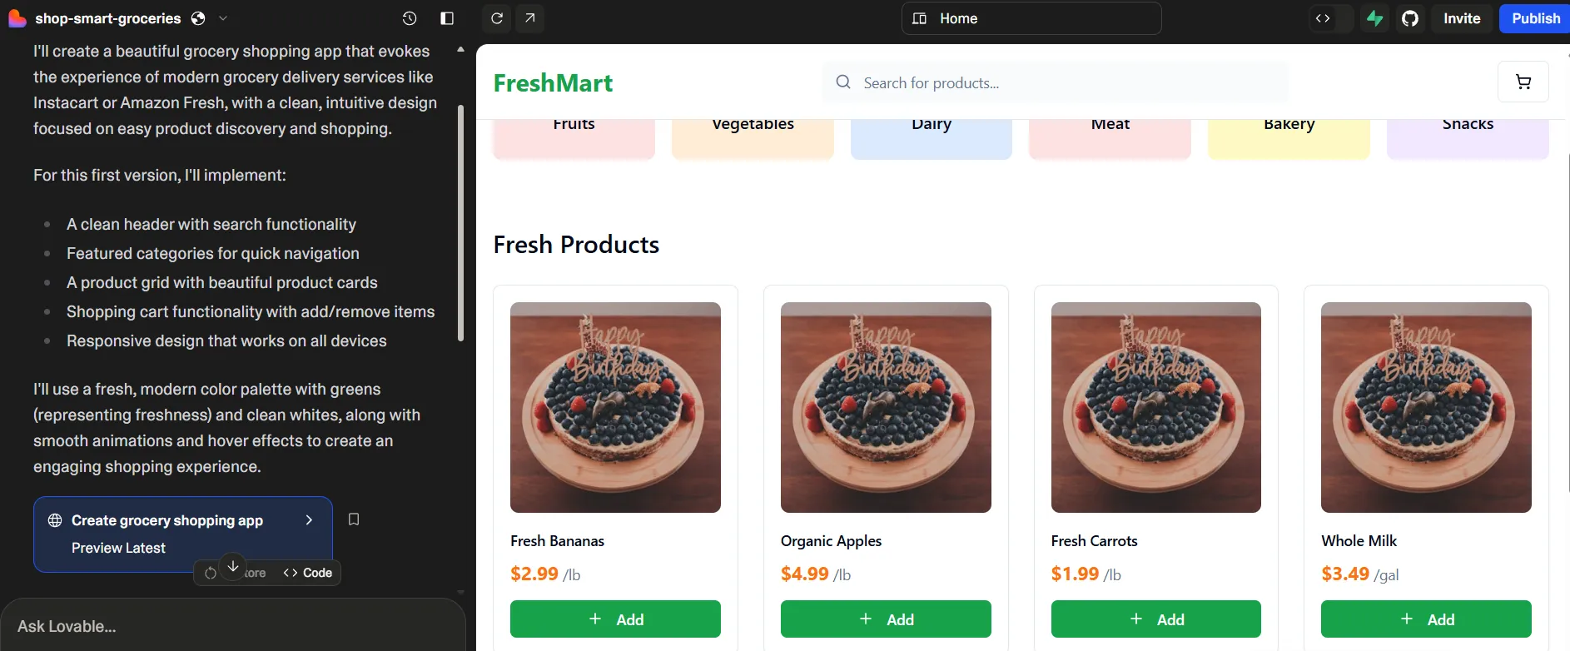The width and height of the screenshot is (1570, 651).
Task: Add Fresh Bananas to the cart
Action: [615, 619]
